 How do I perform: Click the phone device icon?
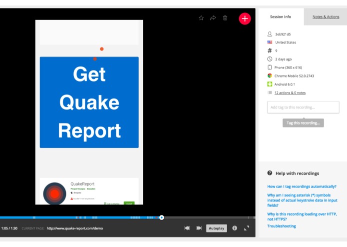point(270,67)
